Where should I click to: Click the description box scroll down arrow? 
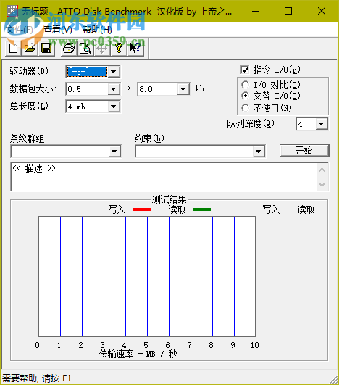point(322,184)
